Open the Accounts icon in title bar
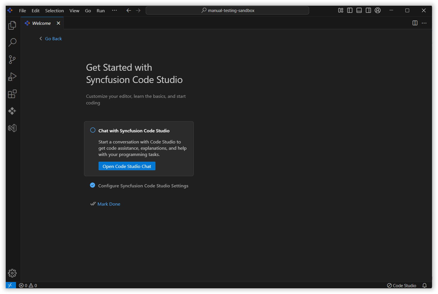This screenshot has width=438, height=294. tap(378, 11)
